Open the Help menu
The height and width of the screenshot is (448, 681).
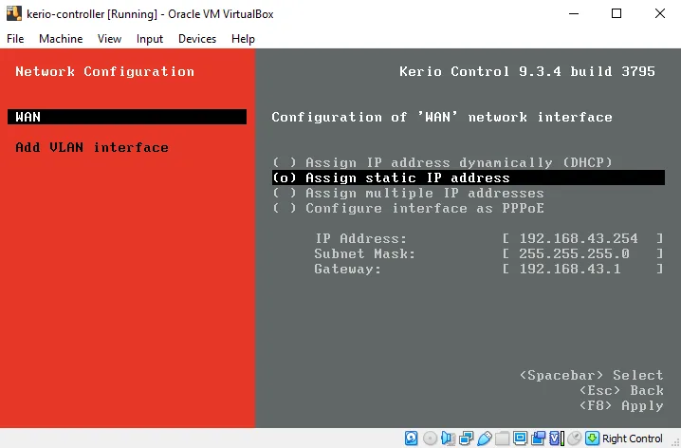(x=243, y=39)
